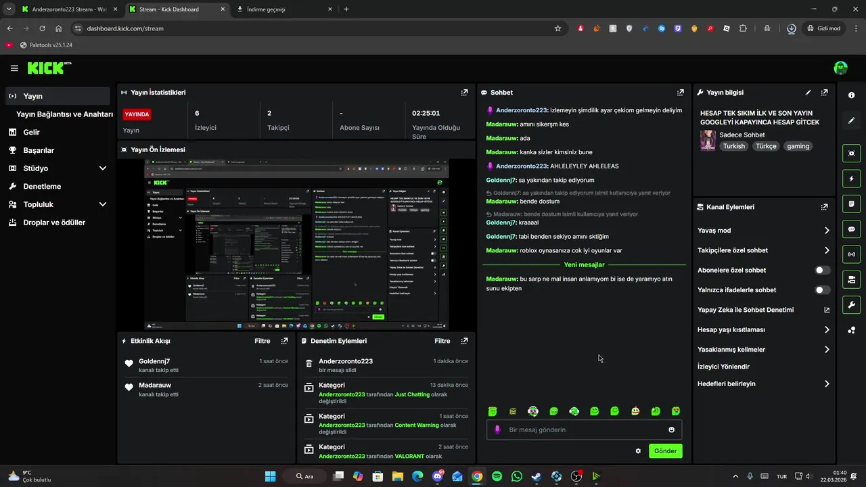
Task: Click the gaming tag in stream info
Action: pyautogui.click(x=798, y=146)
